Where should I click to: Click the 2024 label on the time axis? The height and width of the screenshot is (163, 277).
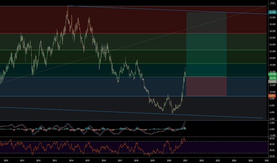point(234,161)
